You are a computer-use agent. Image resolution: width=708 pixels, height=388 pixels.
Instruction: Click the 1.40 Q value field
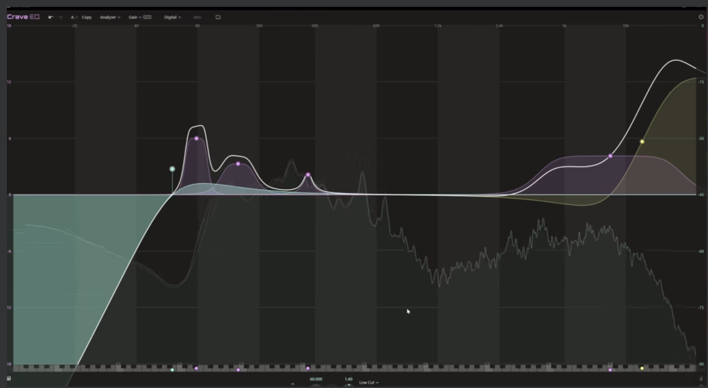point(349,379)
